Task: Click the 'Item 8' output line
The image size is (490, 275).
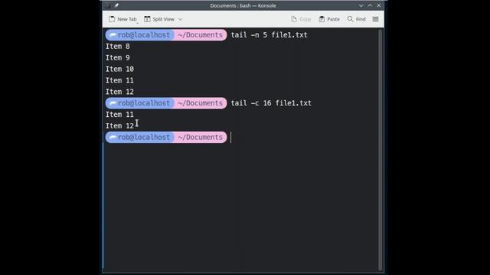Action: (x=117, y=46)
